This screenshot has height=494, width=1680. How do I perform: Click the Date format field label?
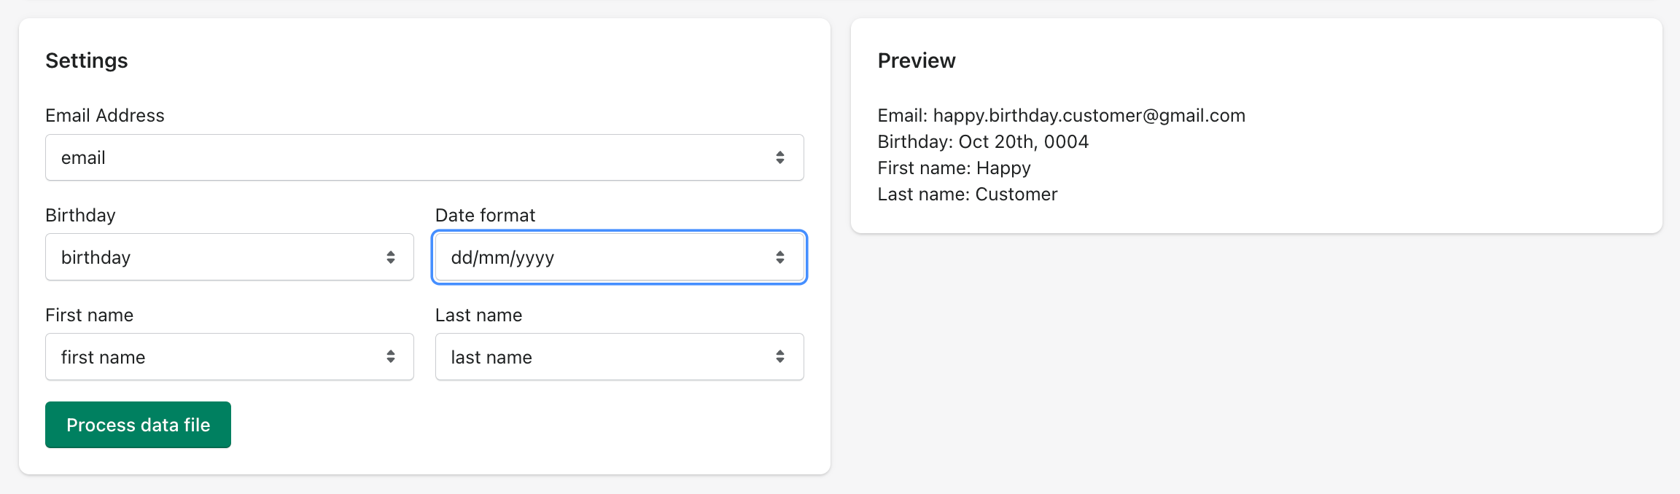[x=485, y=216]
